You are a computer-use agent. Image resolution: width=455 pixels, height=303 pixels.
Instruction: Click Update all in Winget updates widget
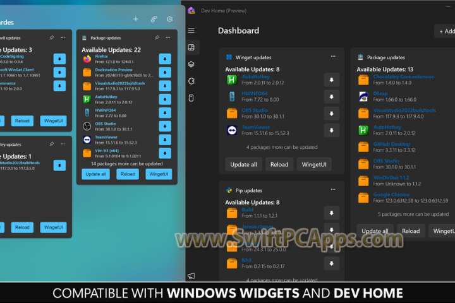[x=243, y=164]
